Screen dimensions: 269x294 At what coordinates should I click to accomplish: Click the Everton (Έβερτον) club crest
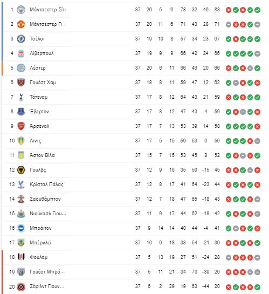tap(21, 112)
